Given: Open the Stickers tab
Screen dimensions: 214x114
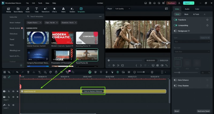Looking at the screenshot, I should [x=72, y=10].
